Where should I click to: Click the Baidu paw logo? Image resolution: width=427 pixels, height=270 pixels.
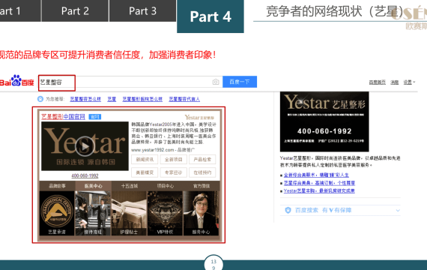tap(16, 80)
